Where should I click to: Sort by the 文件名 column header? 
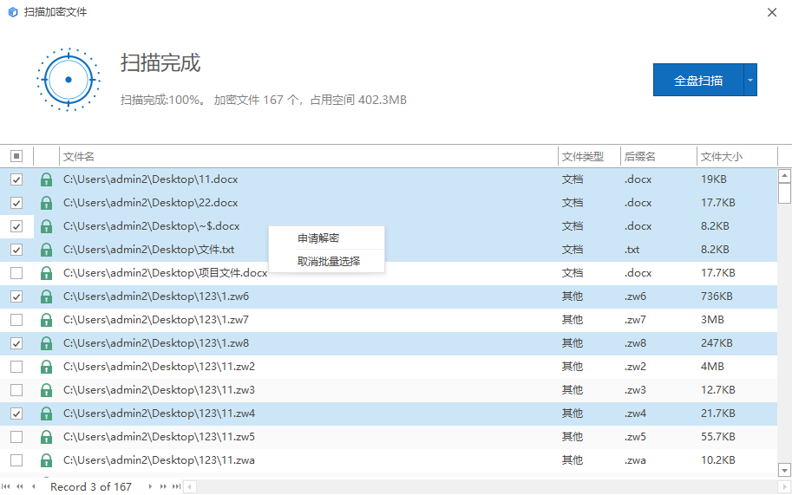click(x=308, y=156)
